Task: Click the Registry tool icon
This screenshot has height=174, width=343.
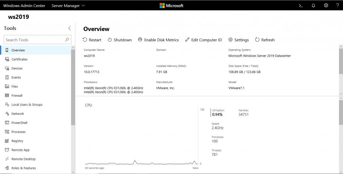Action: point(7,141)
